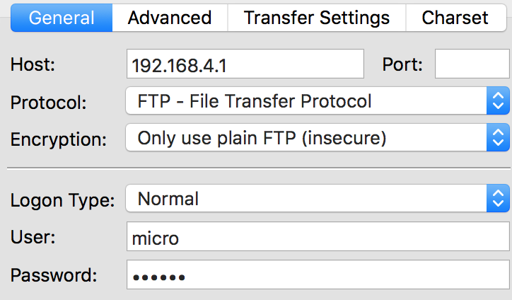Click the blue arrows on Encryption selector

coord(499,138)
